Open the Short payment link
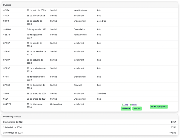The image size is (180, 138). [134, 105]
